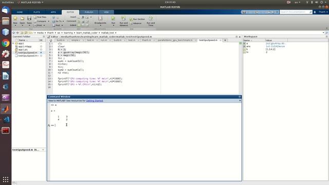Close the Getting Started banner
Screen dimensions: 329x185
pyautogui.click(x=240, y=101)
